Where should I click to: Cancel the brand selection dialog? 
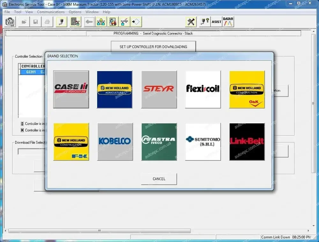coord(159,179)
